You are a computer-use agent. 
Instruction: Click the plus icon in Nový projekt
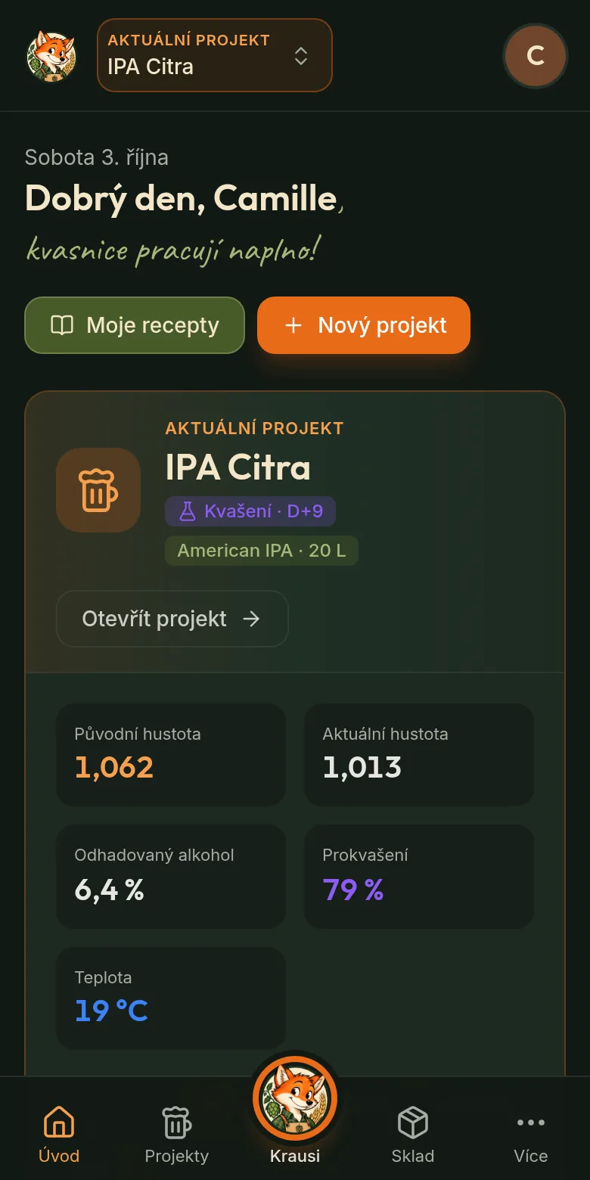click(293, 325)
